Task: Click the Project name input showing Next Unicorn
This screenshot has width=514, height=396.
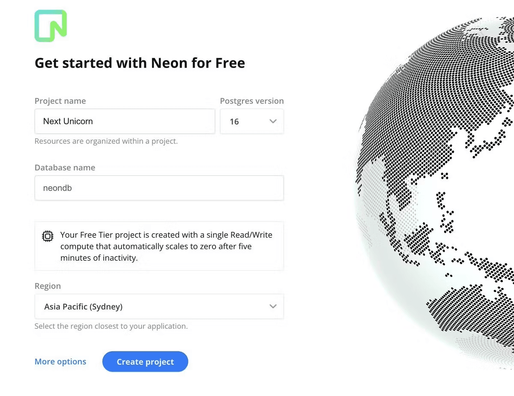Action: [125, 121]
